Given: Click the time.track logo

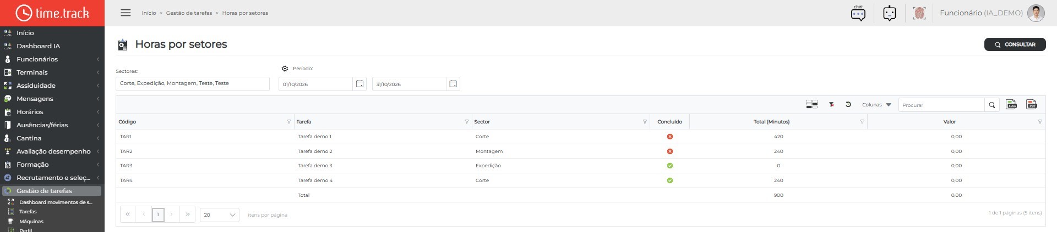Looking at the screenshot, I should point(52,13).
